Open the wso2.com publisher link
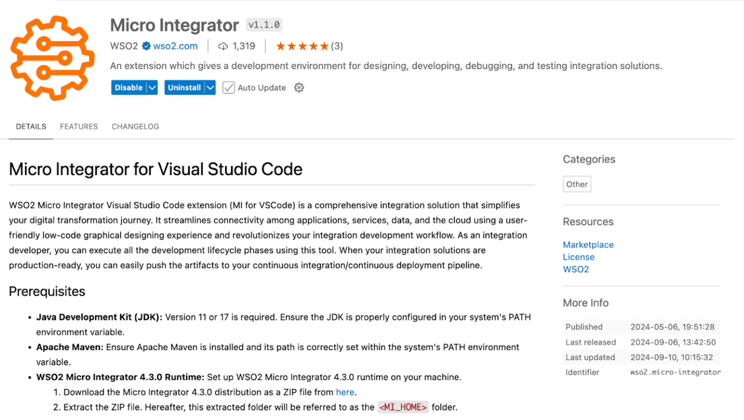The image size is (744, 420). tap(176, 46)
